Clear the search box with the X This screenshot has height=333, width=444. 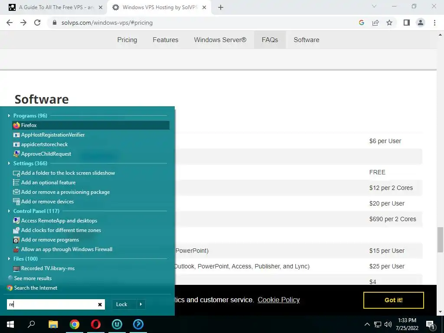tap(100, 305)
